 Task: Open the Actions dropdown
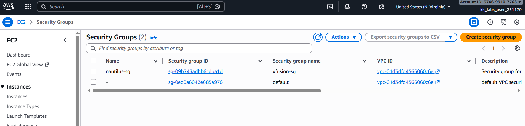coord(343,37)
